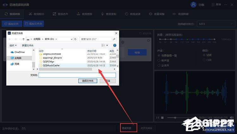Remove the file item with its X icon
237x134 pixels.
149,40
